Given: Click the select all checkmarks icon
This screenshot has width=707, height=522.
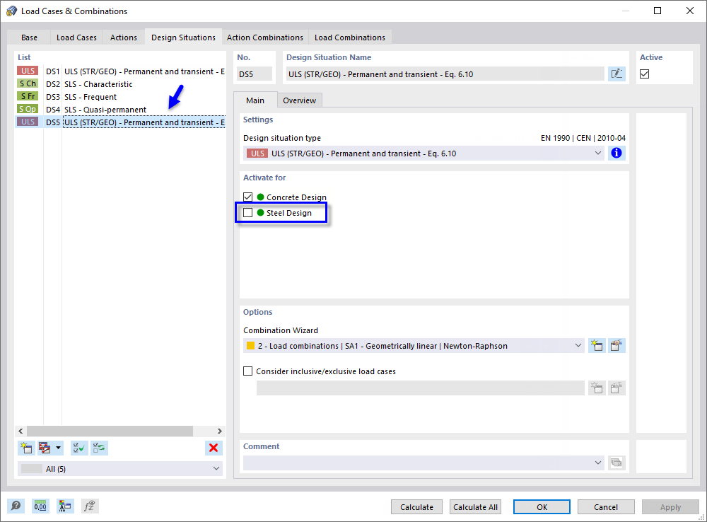Looking at the screenshot, I should (x=79, y=448).
